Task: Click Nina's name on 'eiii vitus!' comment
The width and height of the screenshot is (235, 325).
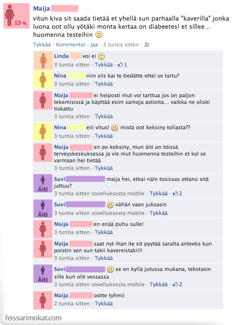Action: pyautogui.click(x=60, y=127)
